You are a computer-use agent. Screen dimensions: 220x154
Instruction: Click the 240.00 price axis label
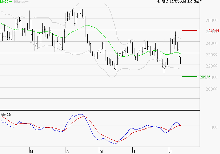tap(212, 43)
